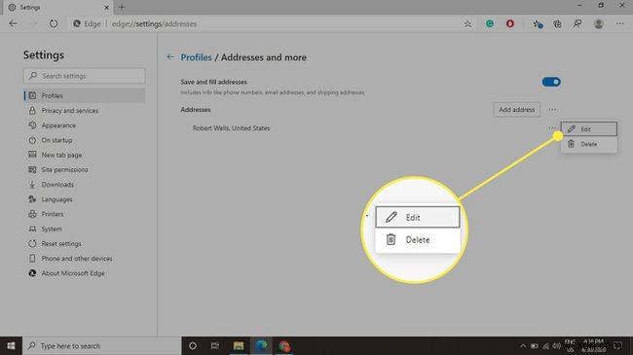The width and height of the screenshot is (633, 355).
Task: Open Task View on taskbar
Action: click(x=215, y=345)
